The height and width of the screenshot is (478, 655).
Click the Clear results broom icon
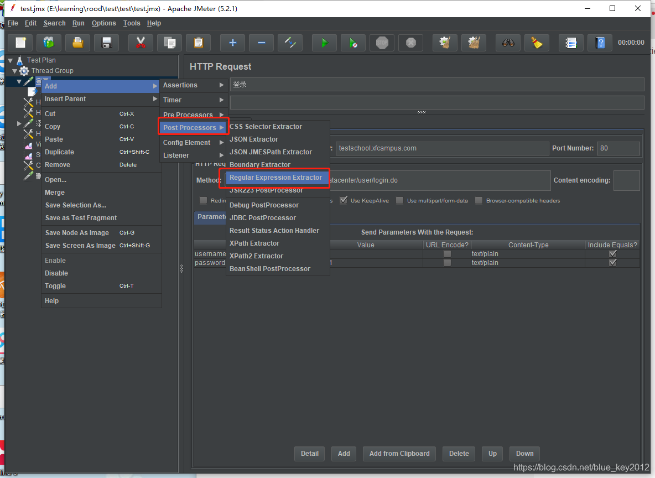pos(445,43)
